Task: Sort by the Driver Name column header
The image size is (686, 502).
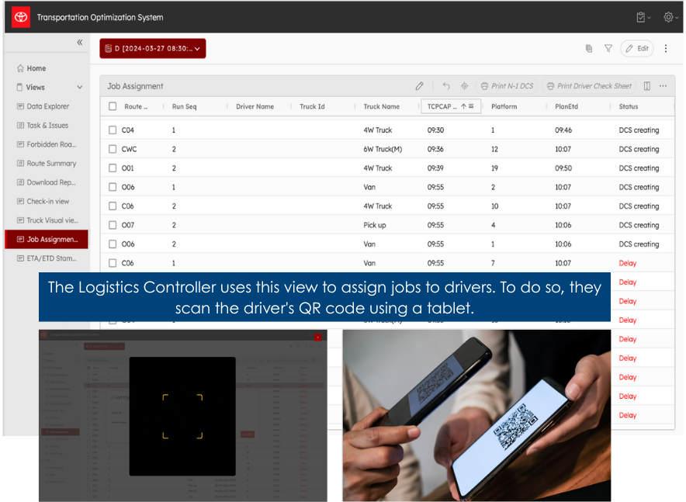Action: pyautogui.click(x=255, y=106)
